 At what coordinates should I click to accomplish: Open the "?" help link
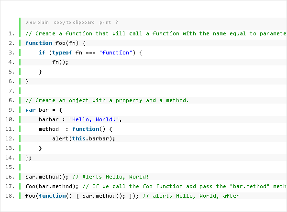[117, 22]
